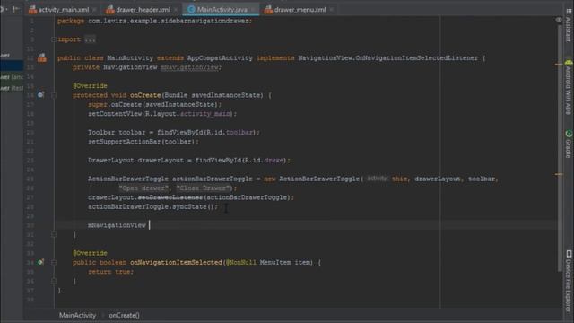Click the upper warning marker on scrollbar stripe
This screenshot has height=323, width=574.
[559, 65]
